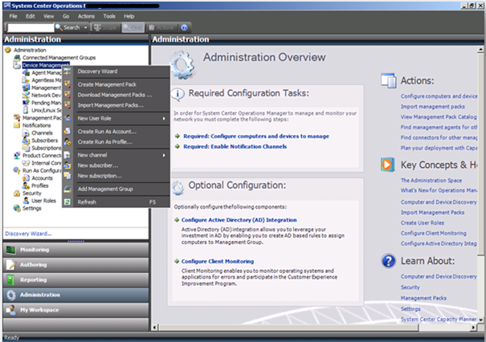The image size is (486, 342).
Task: Click the Search button in toolbar
Action: 67,27
